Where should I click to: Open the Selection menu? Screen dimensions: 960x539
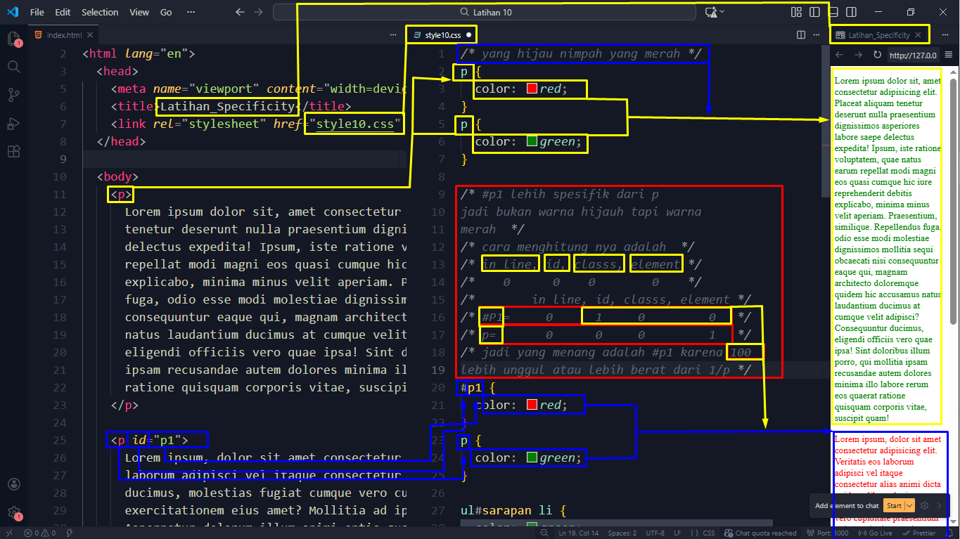click(100, 12)
